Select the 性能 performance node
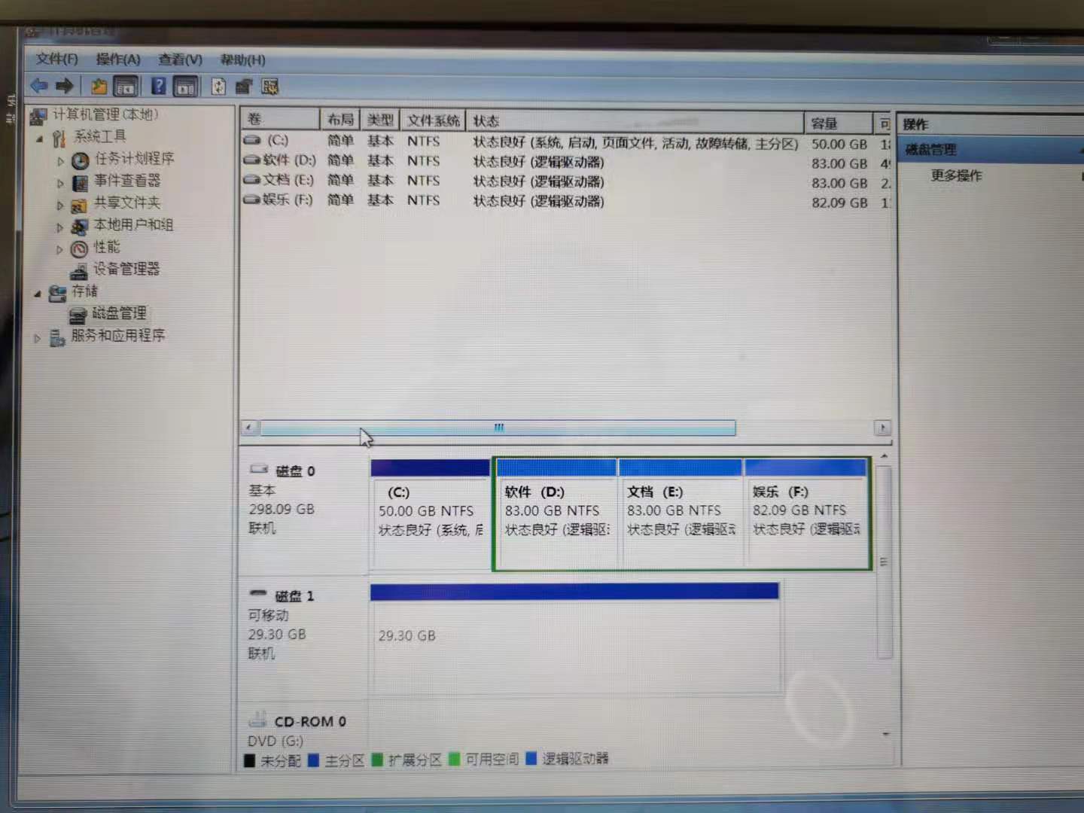The height and width of the screenshot is (813, 1084). pyautogui.click(x=106, y=247)
